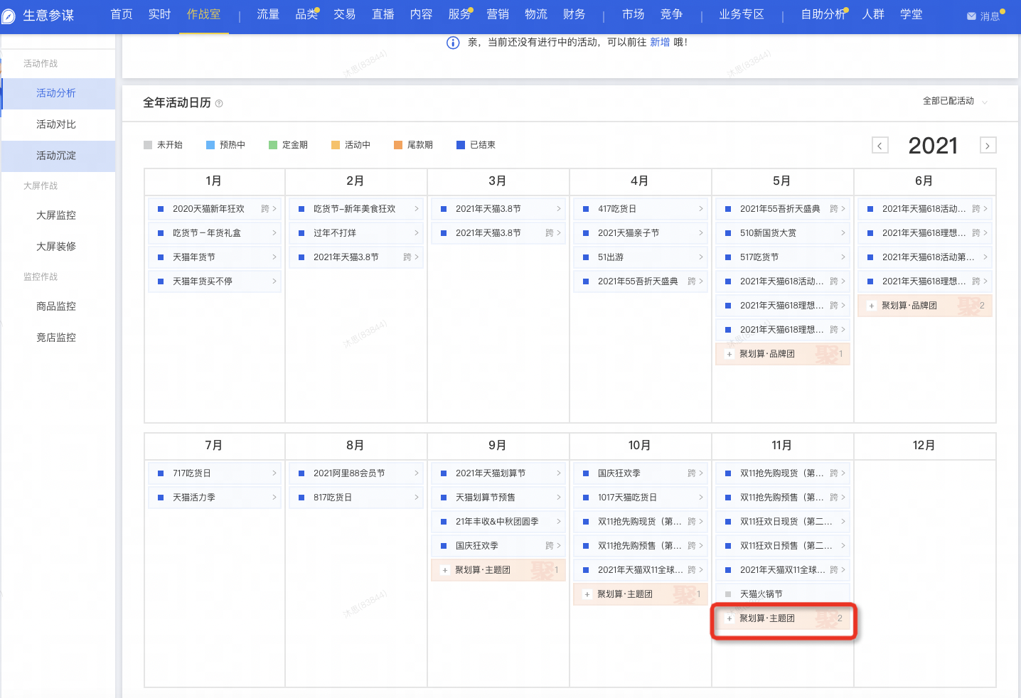Open 营销 top menu
Viewport: 1021px width, 698px height.
(x=498, y=14)
